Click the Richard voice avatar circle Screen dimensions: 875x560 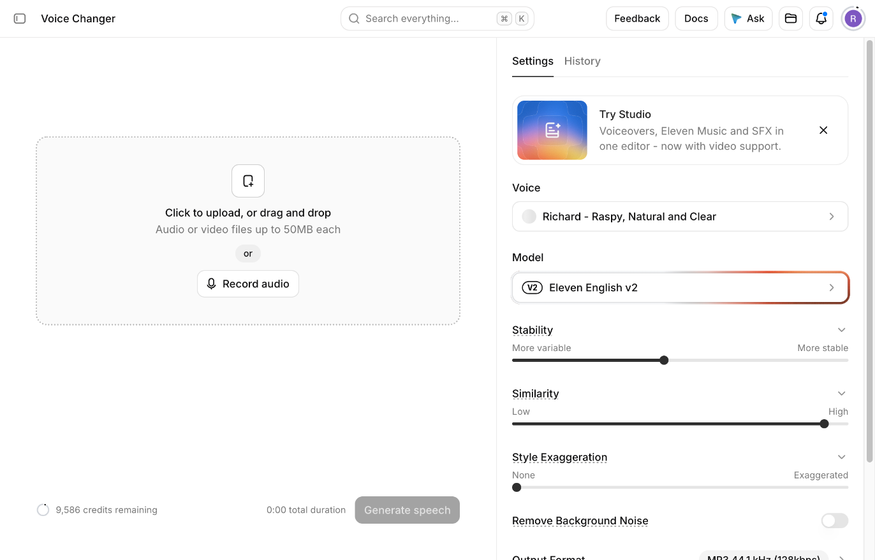pyautogui.click(x=529, y=217)
